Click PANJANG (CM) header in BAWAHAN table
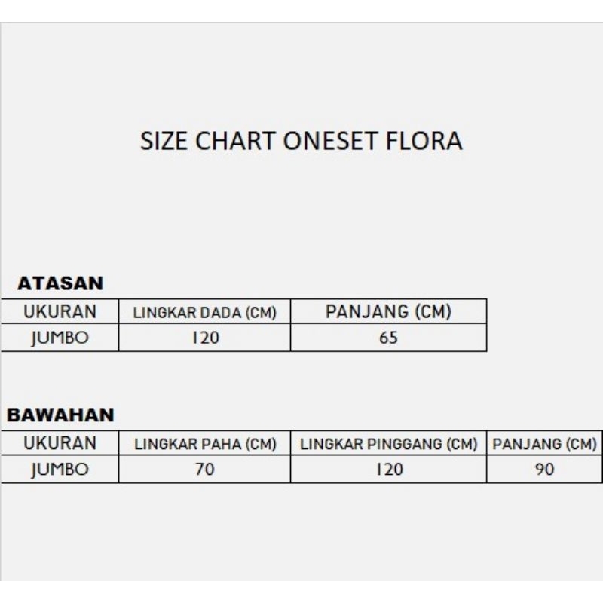 pyautogui.click(x=544, y=444)
